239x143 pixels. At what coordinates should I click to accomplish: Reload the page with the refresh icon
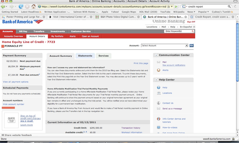coord(21,7)
